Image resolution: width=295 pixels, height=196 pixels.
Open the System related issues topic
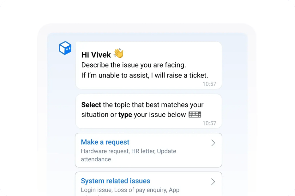148,184
